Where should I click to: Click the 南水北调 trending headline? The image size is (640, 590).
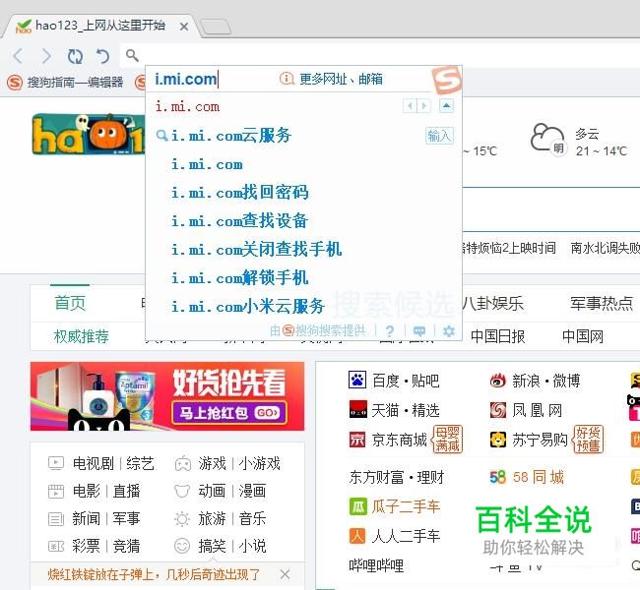pyautogui.click(x=605, y=248)
